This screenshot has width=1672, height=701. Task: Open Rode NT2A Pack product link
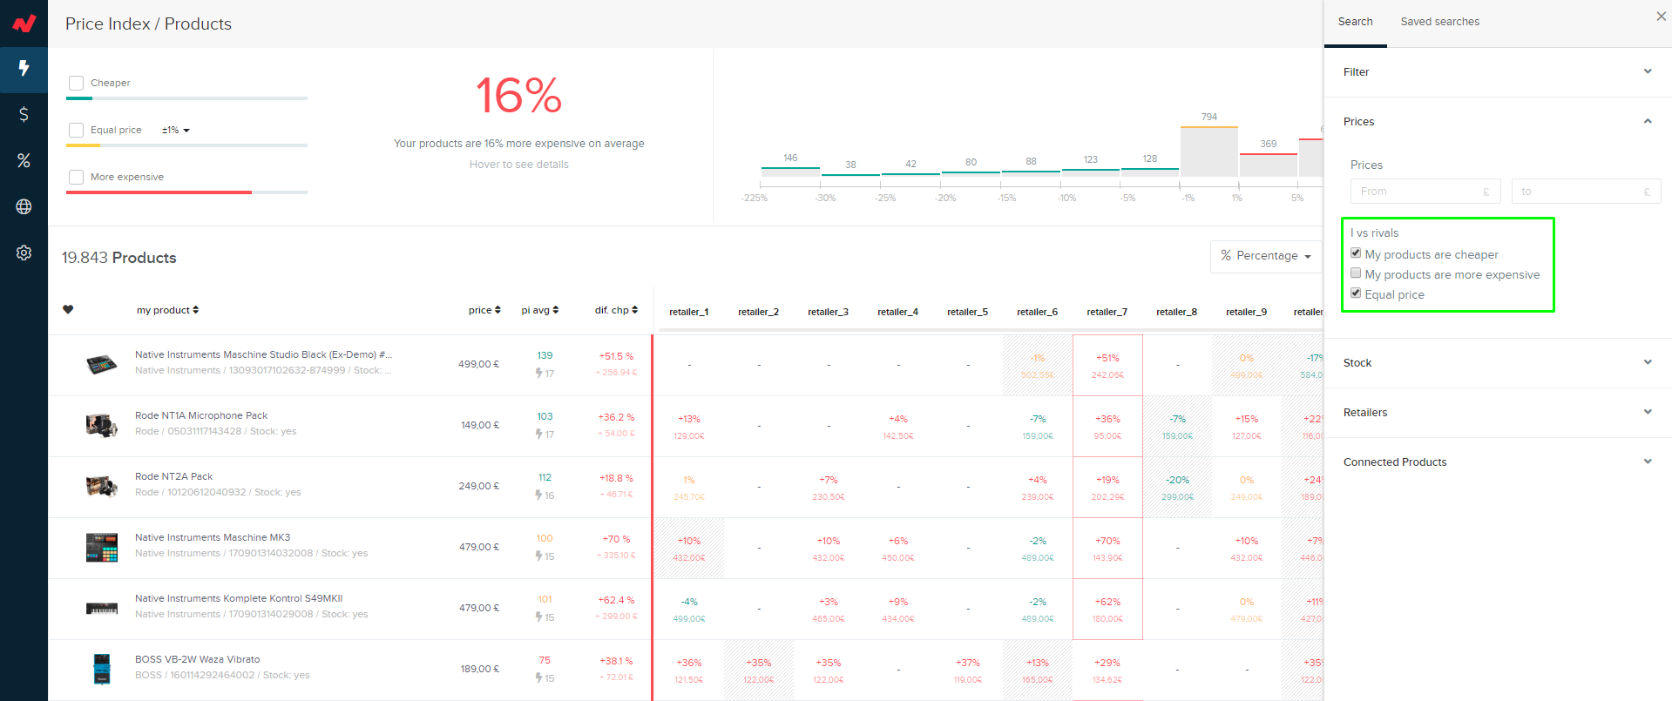(173, 476)
